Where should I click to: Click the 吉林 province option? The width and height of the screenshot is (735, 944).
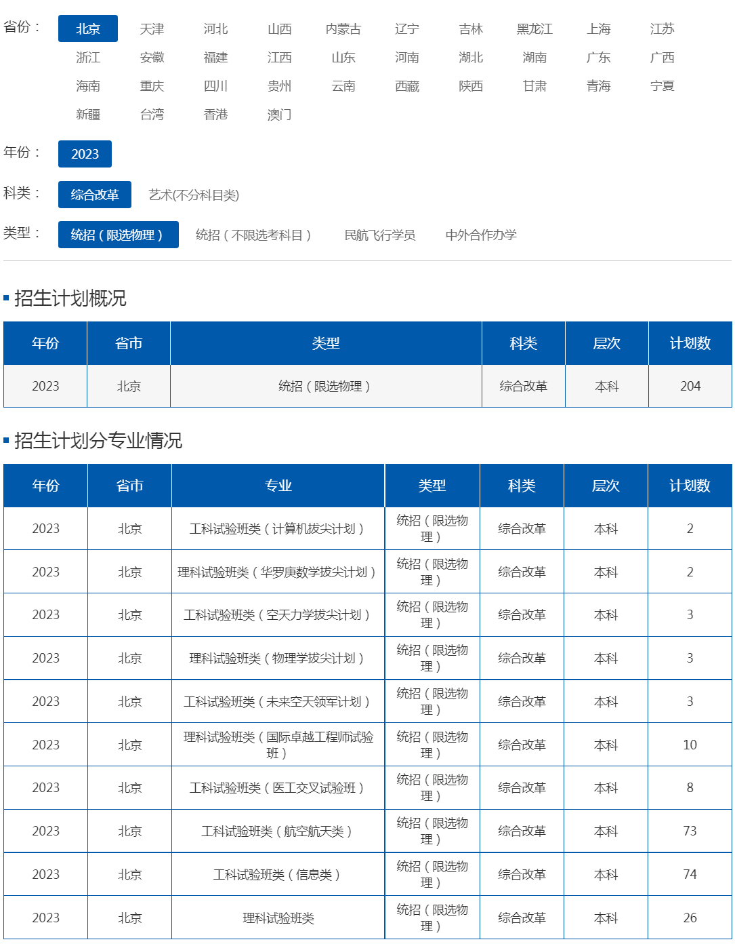pos(471,28)
